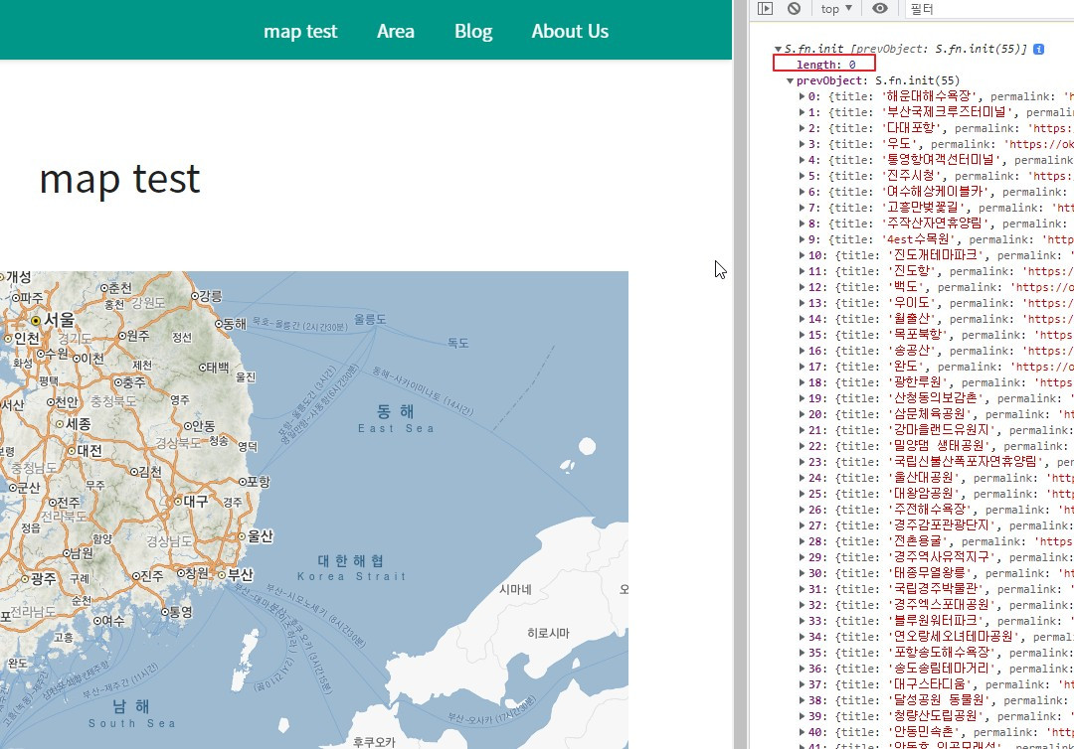The image size is (1074, 749).
Task: Select console row 19 titled 산청동의보감촌
Action: (x=936, y=398)
